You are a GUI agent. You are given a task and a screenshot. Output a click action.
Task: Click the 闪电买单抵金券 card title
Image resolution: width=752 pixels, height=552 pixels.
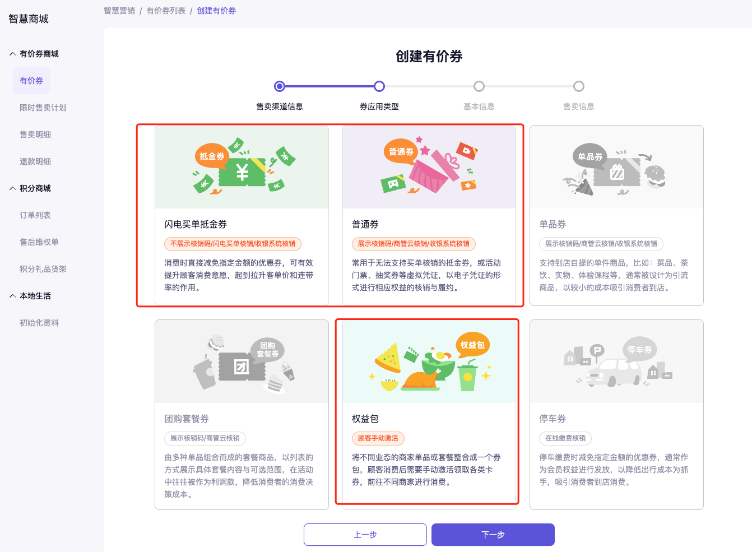(x=196, y=224)
